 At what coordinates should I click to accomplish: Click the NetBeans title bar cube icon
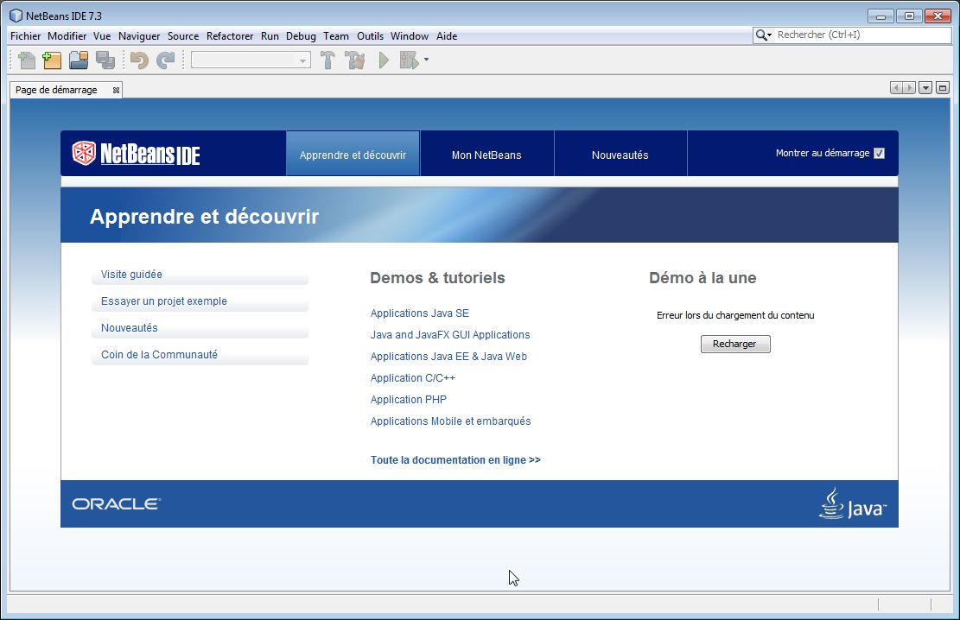click(16, 16)
